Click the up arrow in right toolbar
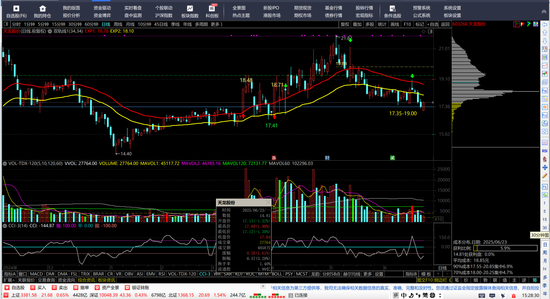Viewport: 550px width, 299px height. (545, 33)
